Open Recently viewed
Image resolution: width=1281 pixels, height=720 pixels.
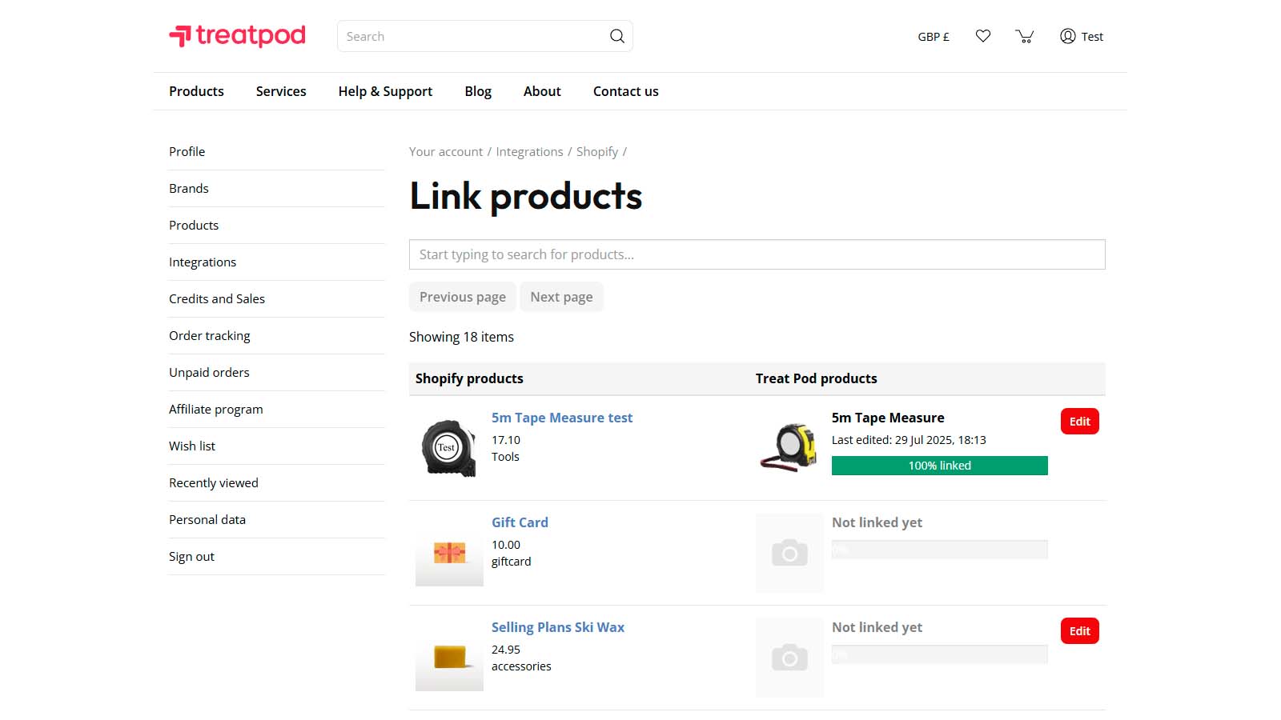pyautogui.click(x=214, y=482)
